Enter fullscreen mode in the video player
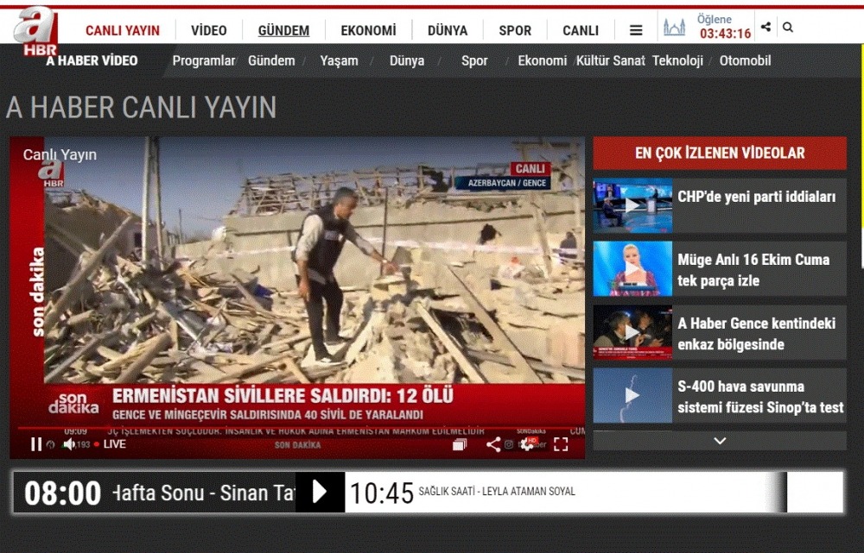 561,444
